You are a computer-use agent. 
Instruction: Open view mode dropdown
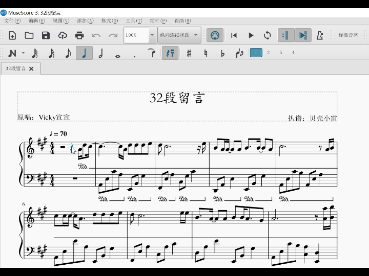pyautogui.click(x=179, y=35)
